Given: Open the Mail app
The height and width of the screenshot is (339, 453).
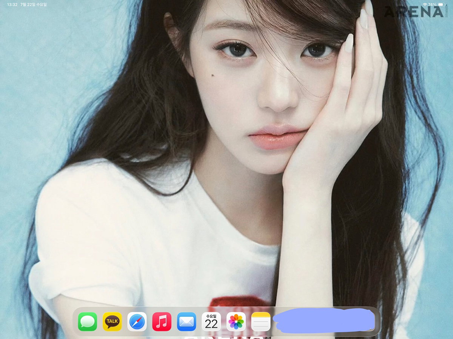Looking at the screenshot, I should pos(186,322).
